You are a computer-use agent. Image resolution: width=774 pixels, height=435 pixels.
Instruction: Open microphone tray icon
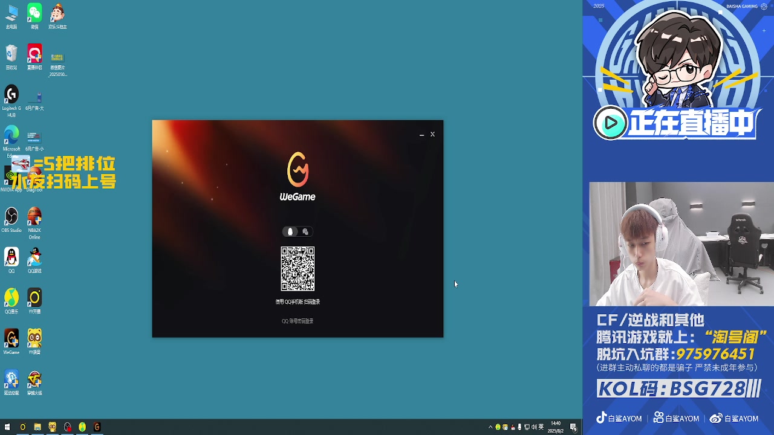519,427
